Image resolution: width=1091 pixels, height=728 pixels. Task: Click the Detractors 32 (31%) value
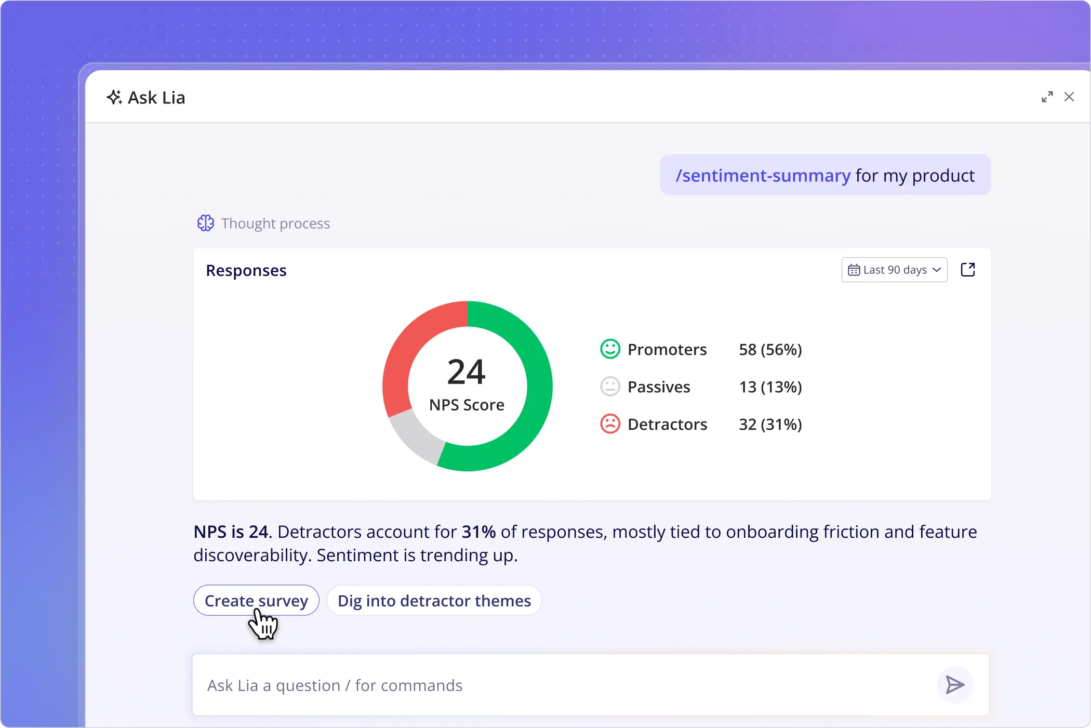pyautogui.click(x=770, y=424)
